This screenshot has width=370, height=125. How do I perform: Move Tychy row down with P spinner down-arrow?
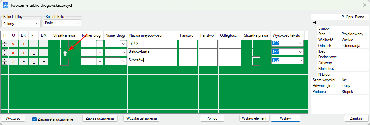click(4, 46)
